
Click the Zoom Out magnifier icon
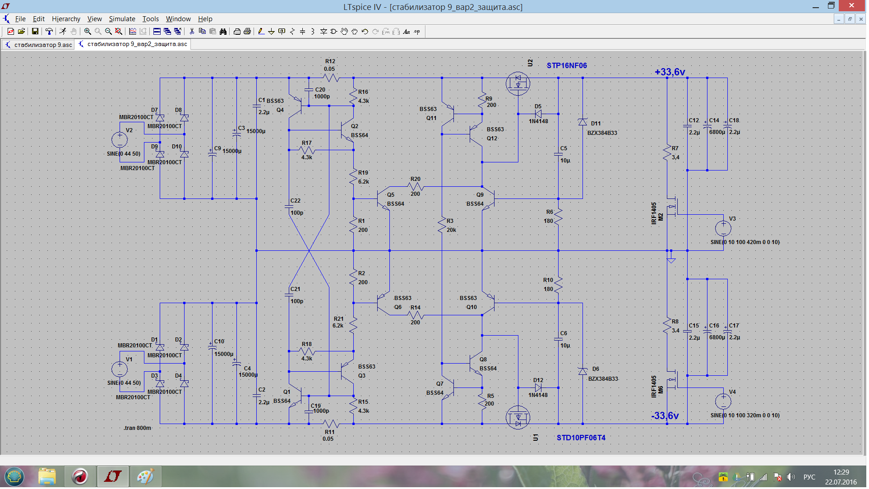108,32
